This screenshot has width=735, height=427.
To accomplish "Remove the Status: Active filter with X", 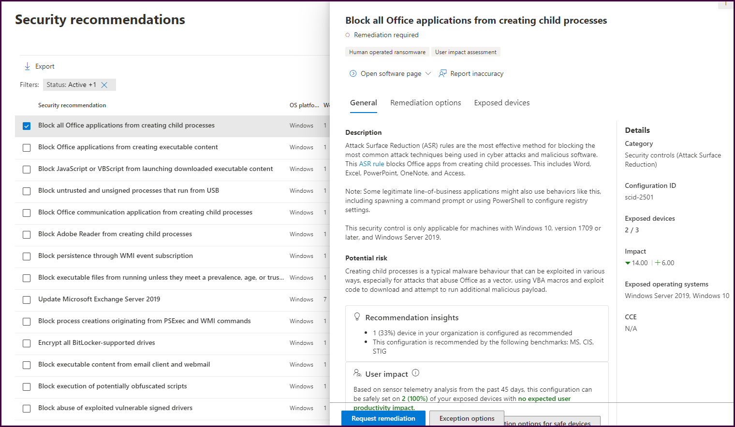I will click(x=104, y=85).
